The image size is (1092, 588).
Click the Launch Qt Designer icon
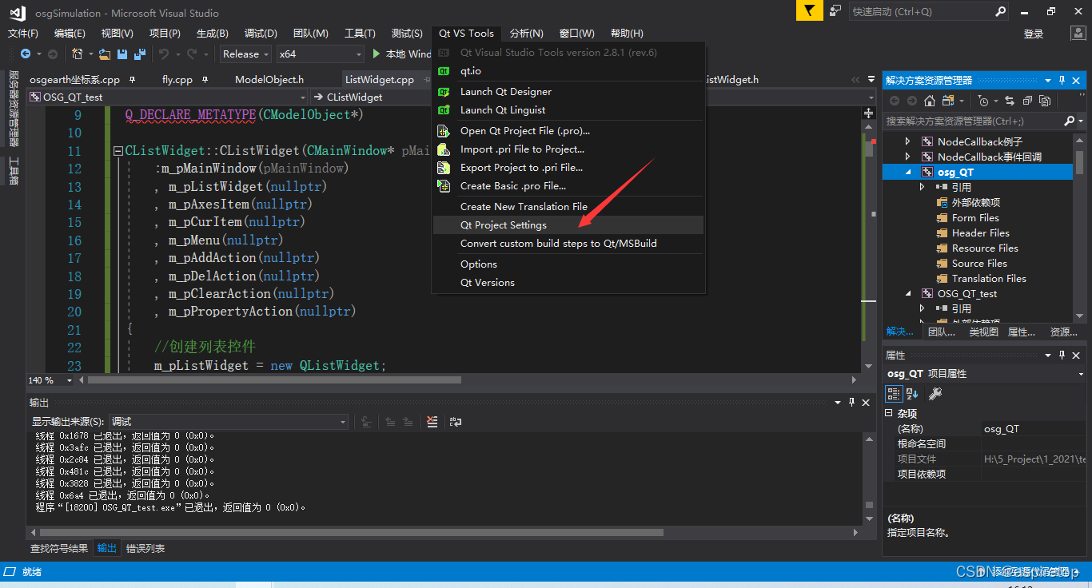pyautogui.click(x=444, y=91)
